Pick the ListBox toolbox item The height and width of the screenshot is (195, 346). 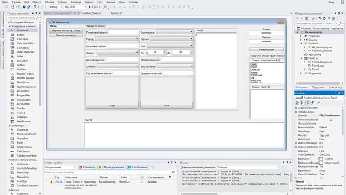coord(21,65)
